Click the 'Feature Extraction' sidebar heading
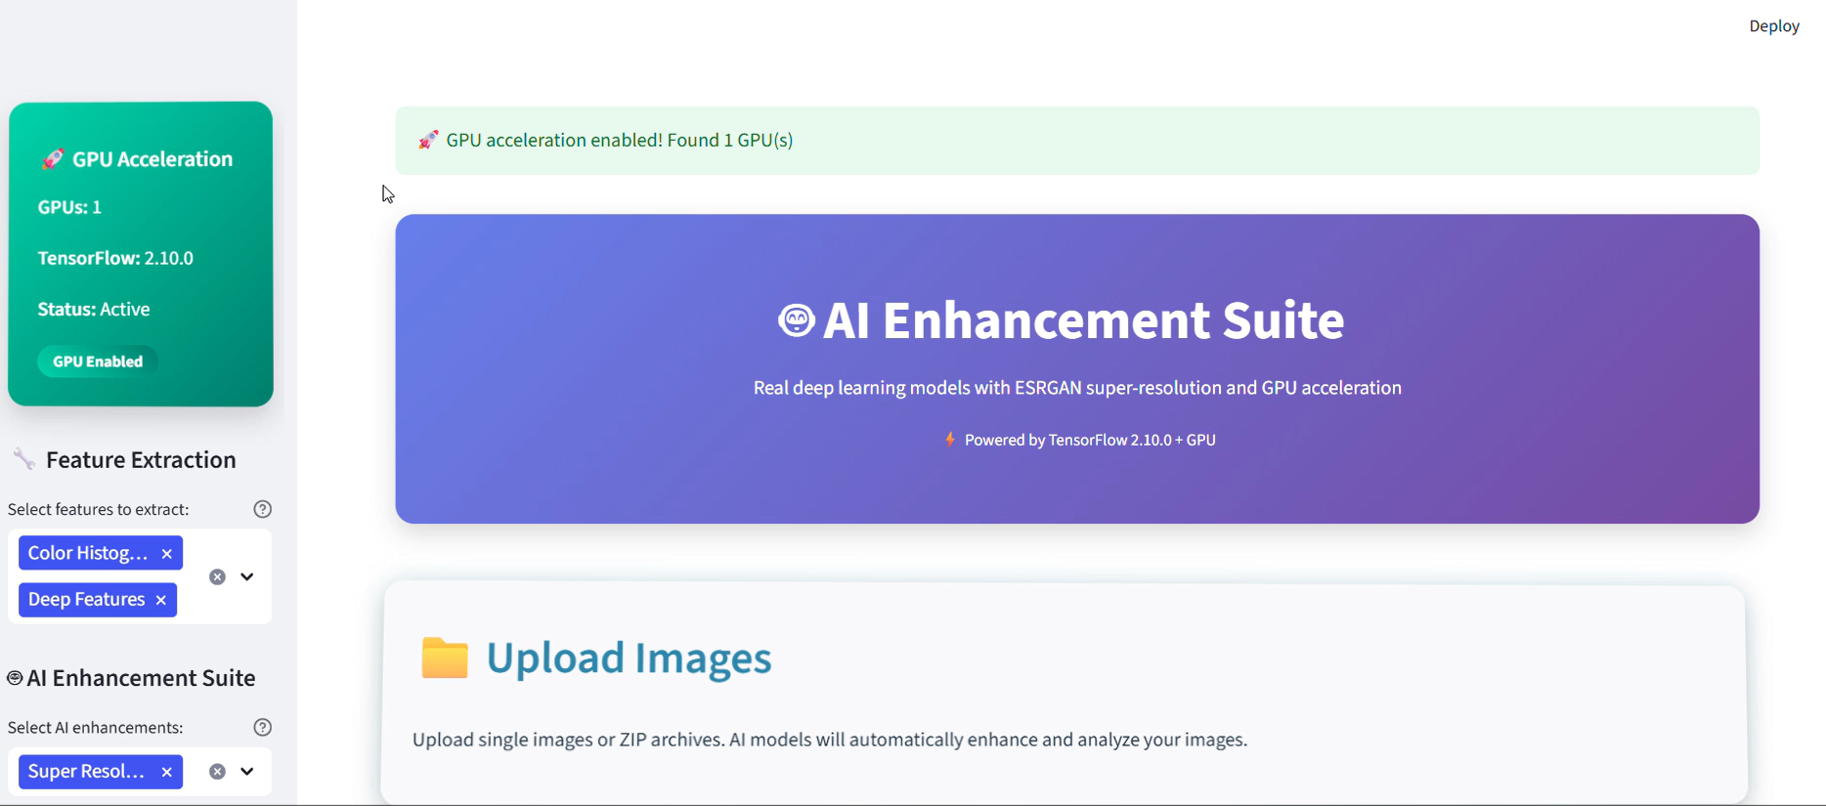The width and height of the screenshot is (1826, 806). point(141,459)
